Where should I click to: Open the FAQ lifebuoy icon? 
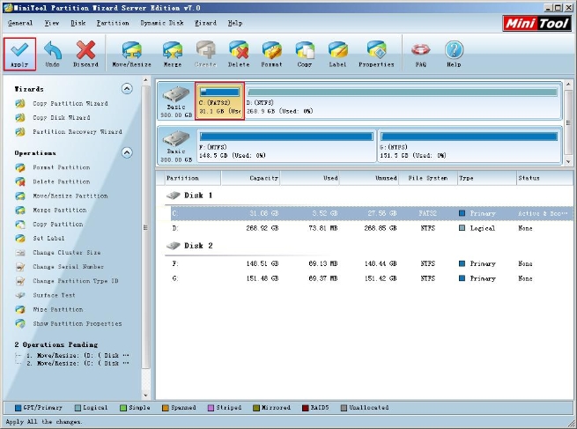420,50
